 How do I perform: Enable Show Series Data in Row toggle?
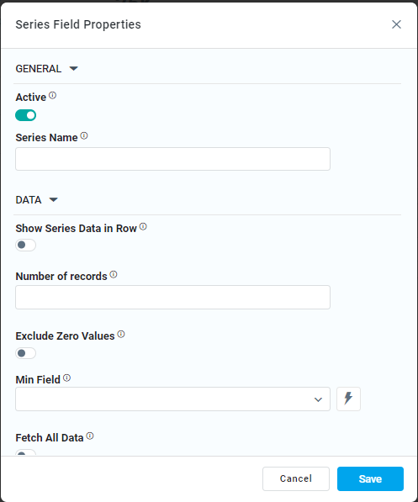tap(25, 245)
